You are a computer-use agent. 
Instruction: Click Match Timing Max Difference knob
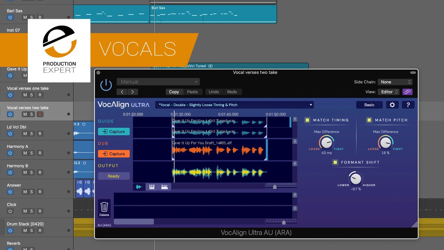[x=326, y=142]
